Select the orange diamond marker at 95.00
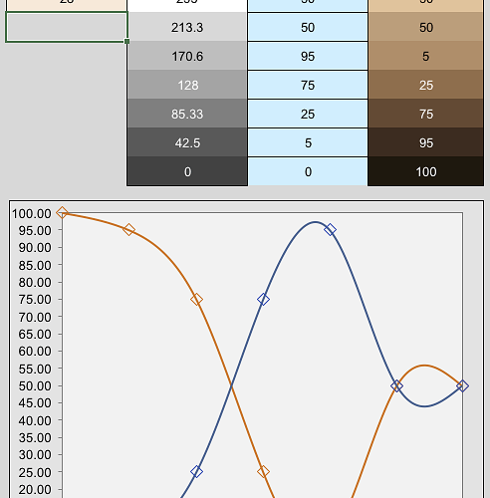490x498 pixels. coord(128,230)
